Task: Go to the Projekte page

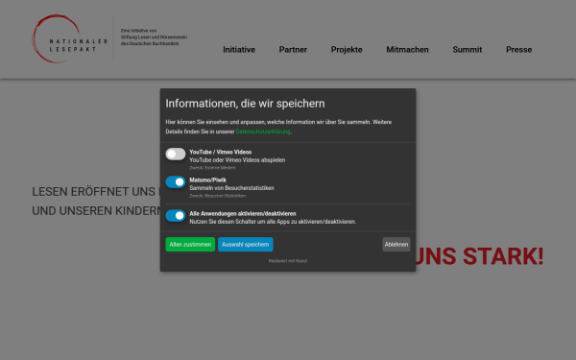Action: pos(347,50)
